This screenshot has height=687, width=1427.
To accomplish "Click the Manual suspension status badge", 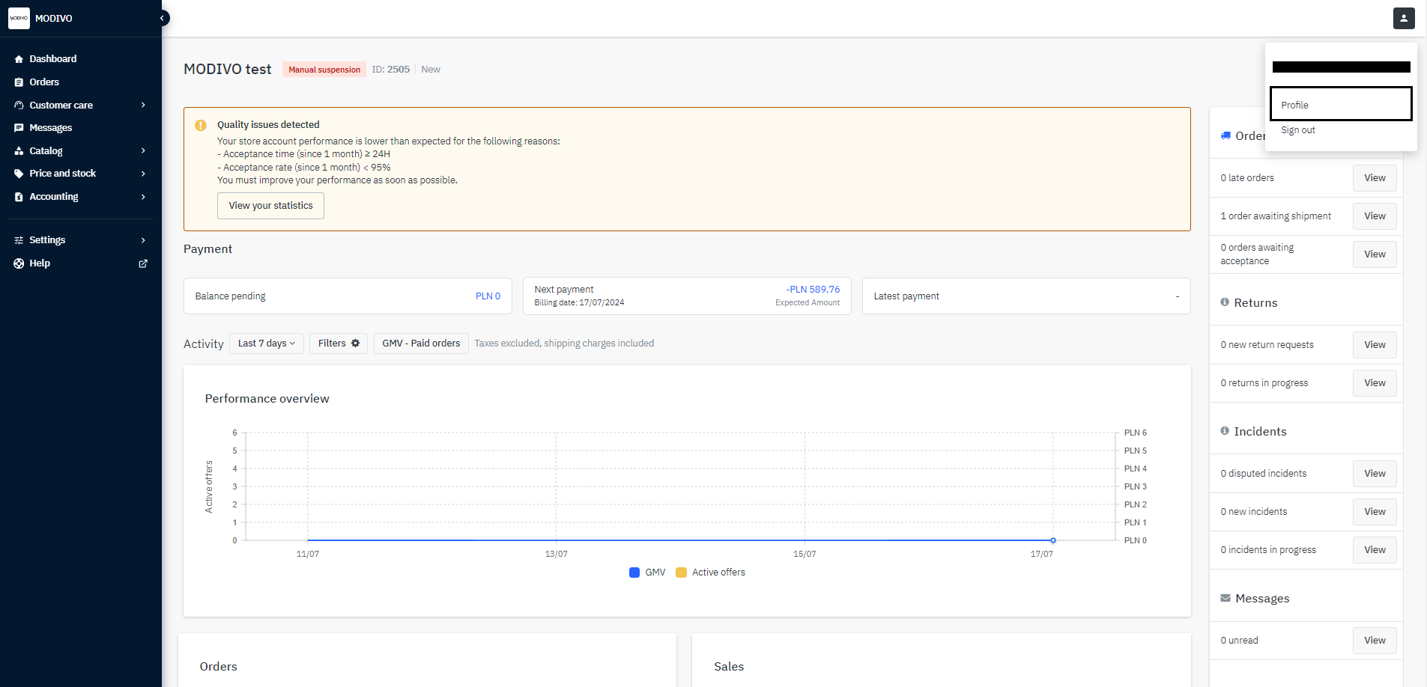I will pyautogui.click(x=324, y=70).
